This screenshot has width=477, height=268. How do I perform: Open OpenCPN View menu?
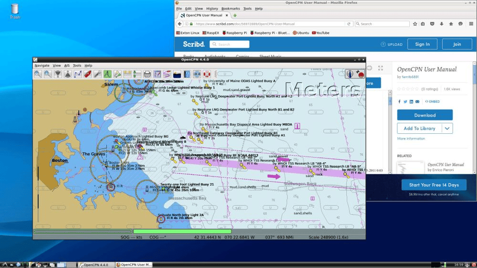57,66
